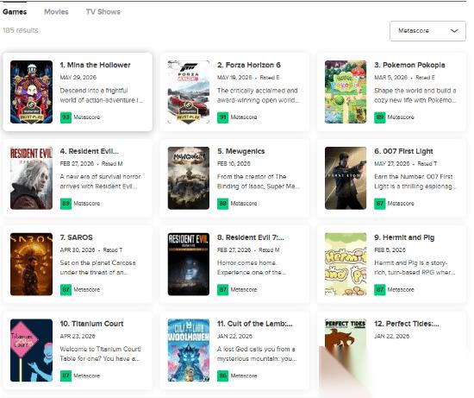
Task: Open Resident Evil cover at rank 4
Action: tap(31, 178)
